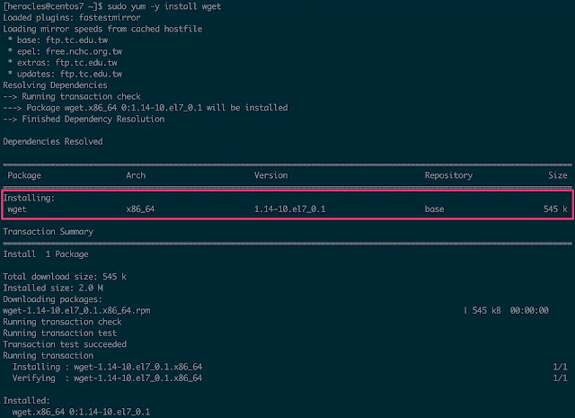Click 'Finished Dependency Resolution' line
575x418 pixels.
tap(84, 119)
